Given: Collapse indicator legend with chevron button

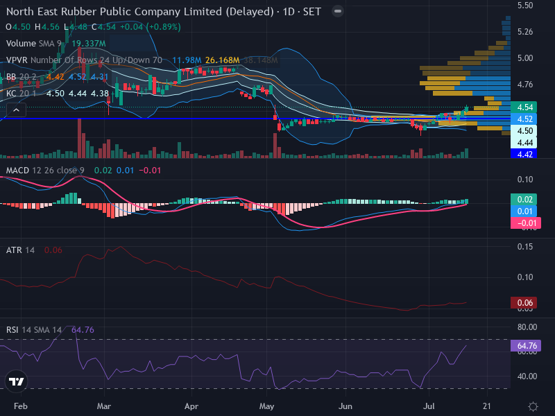Looking at the screenshot, I should (16, 110).
